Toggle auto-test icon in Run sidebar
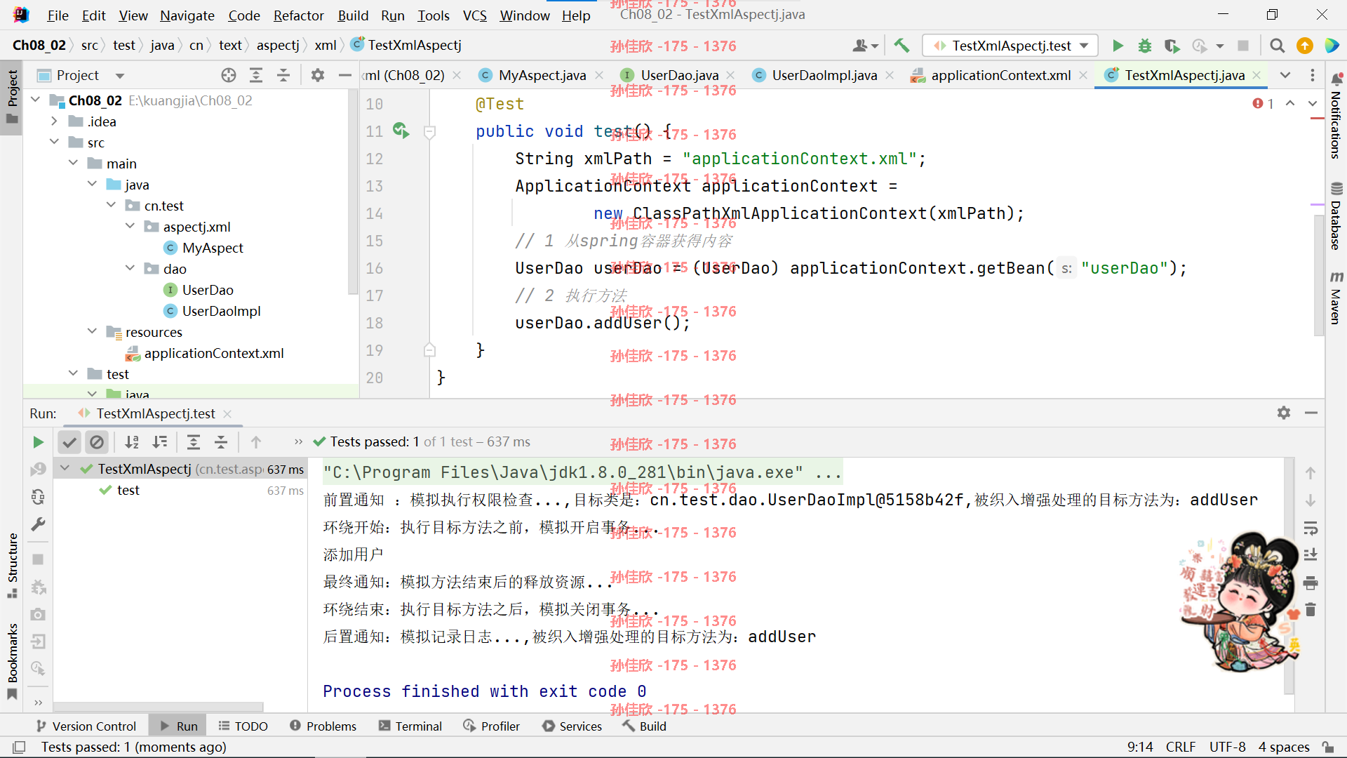Viewport: 1347px width, 758px height. click(38, 497)
